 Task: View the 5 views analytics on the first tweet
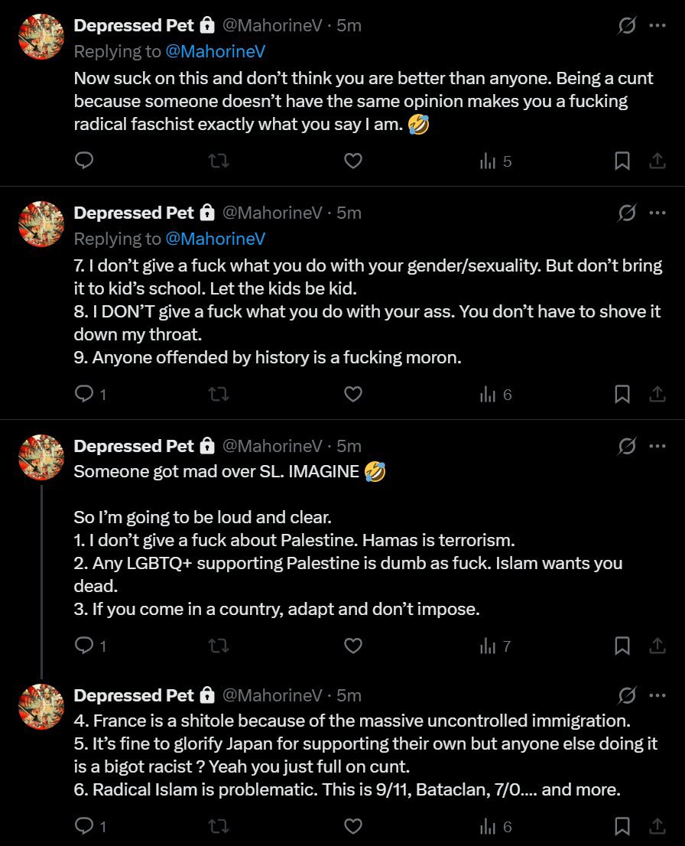click(x=495, y=161)
